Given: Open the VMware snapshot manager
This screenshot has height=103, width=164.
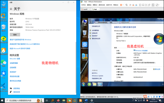Looking at the screenshot, I should 136,5.
